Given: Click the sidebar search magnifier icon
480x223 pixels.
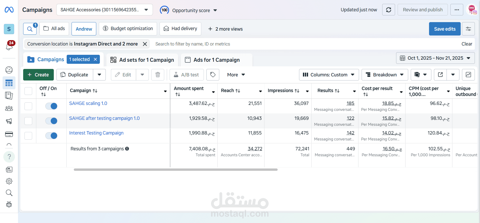Looking at the screenshot, I should tap(9, 193).
